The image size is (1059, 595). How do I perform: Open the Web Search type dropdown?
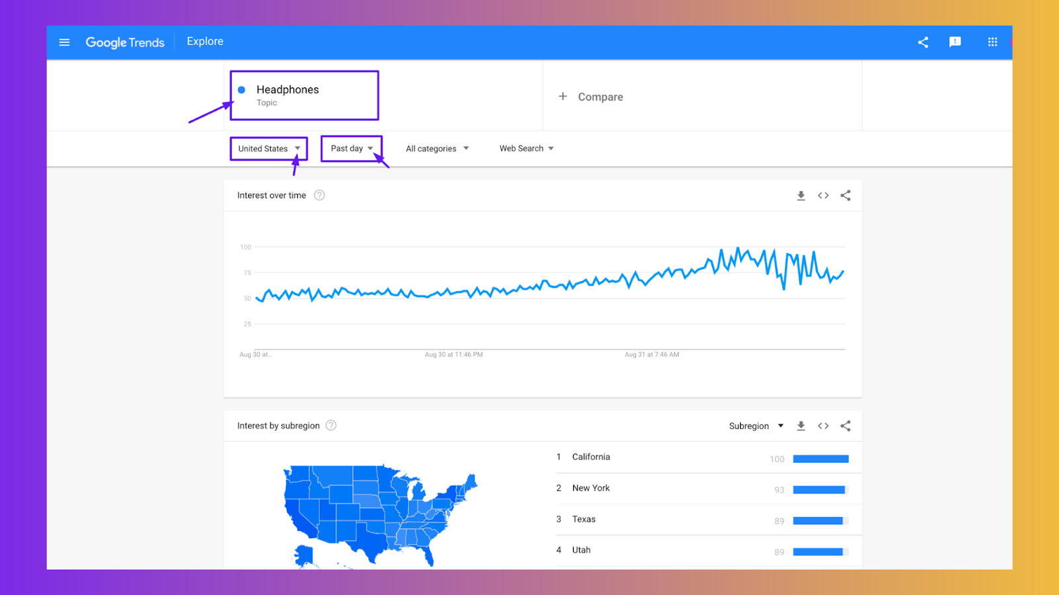527,149
